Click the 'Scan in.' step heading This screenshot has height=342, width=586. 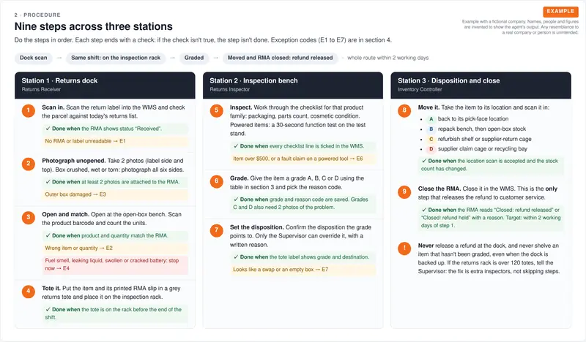[53, 107]
